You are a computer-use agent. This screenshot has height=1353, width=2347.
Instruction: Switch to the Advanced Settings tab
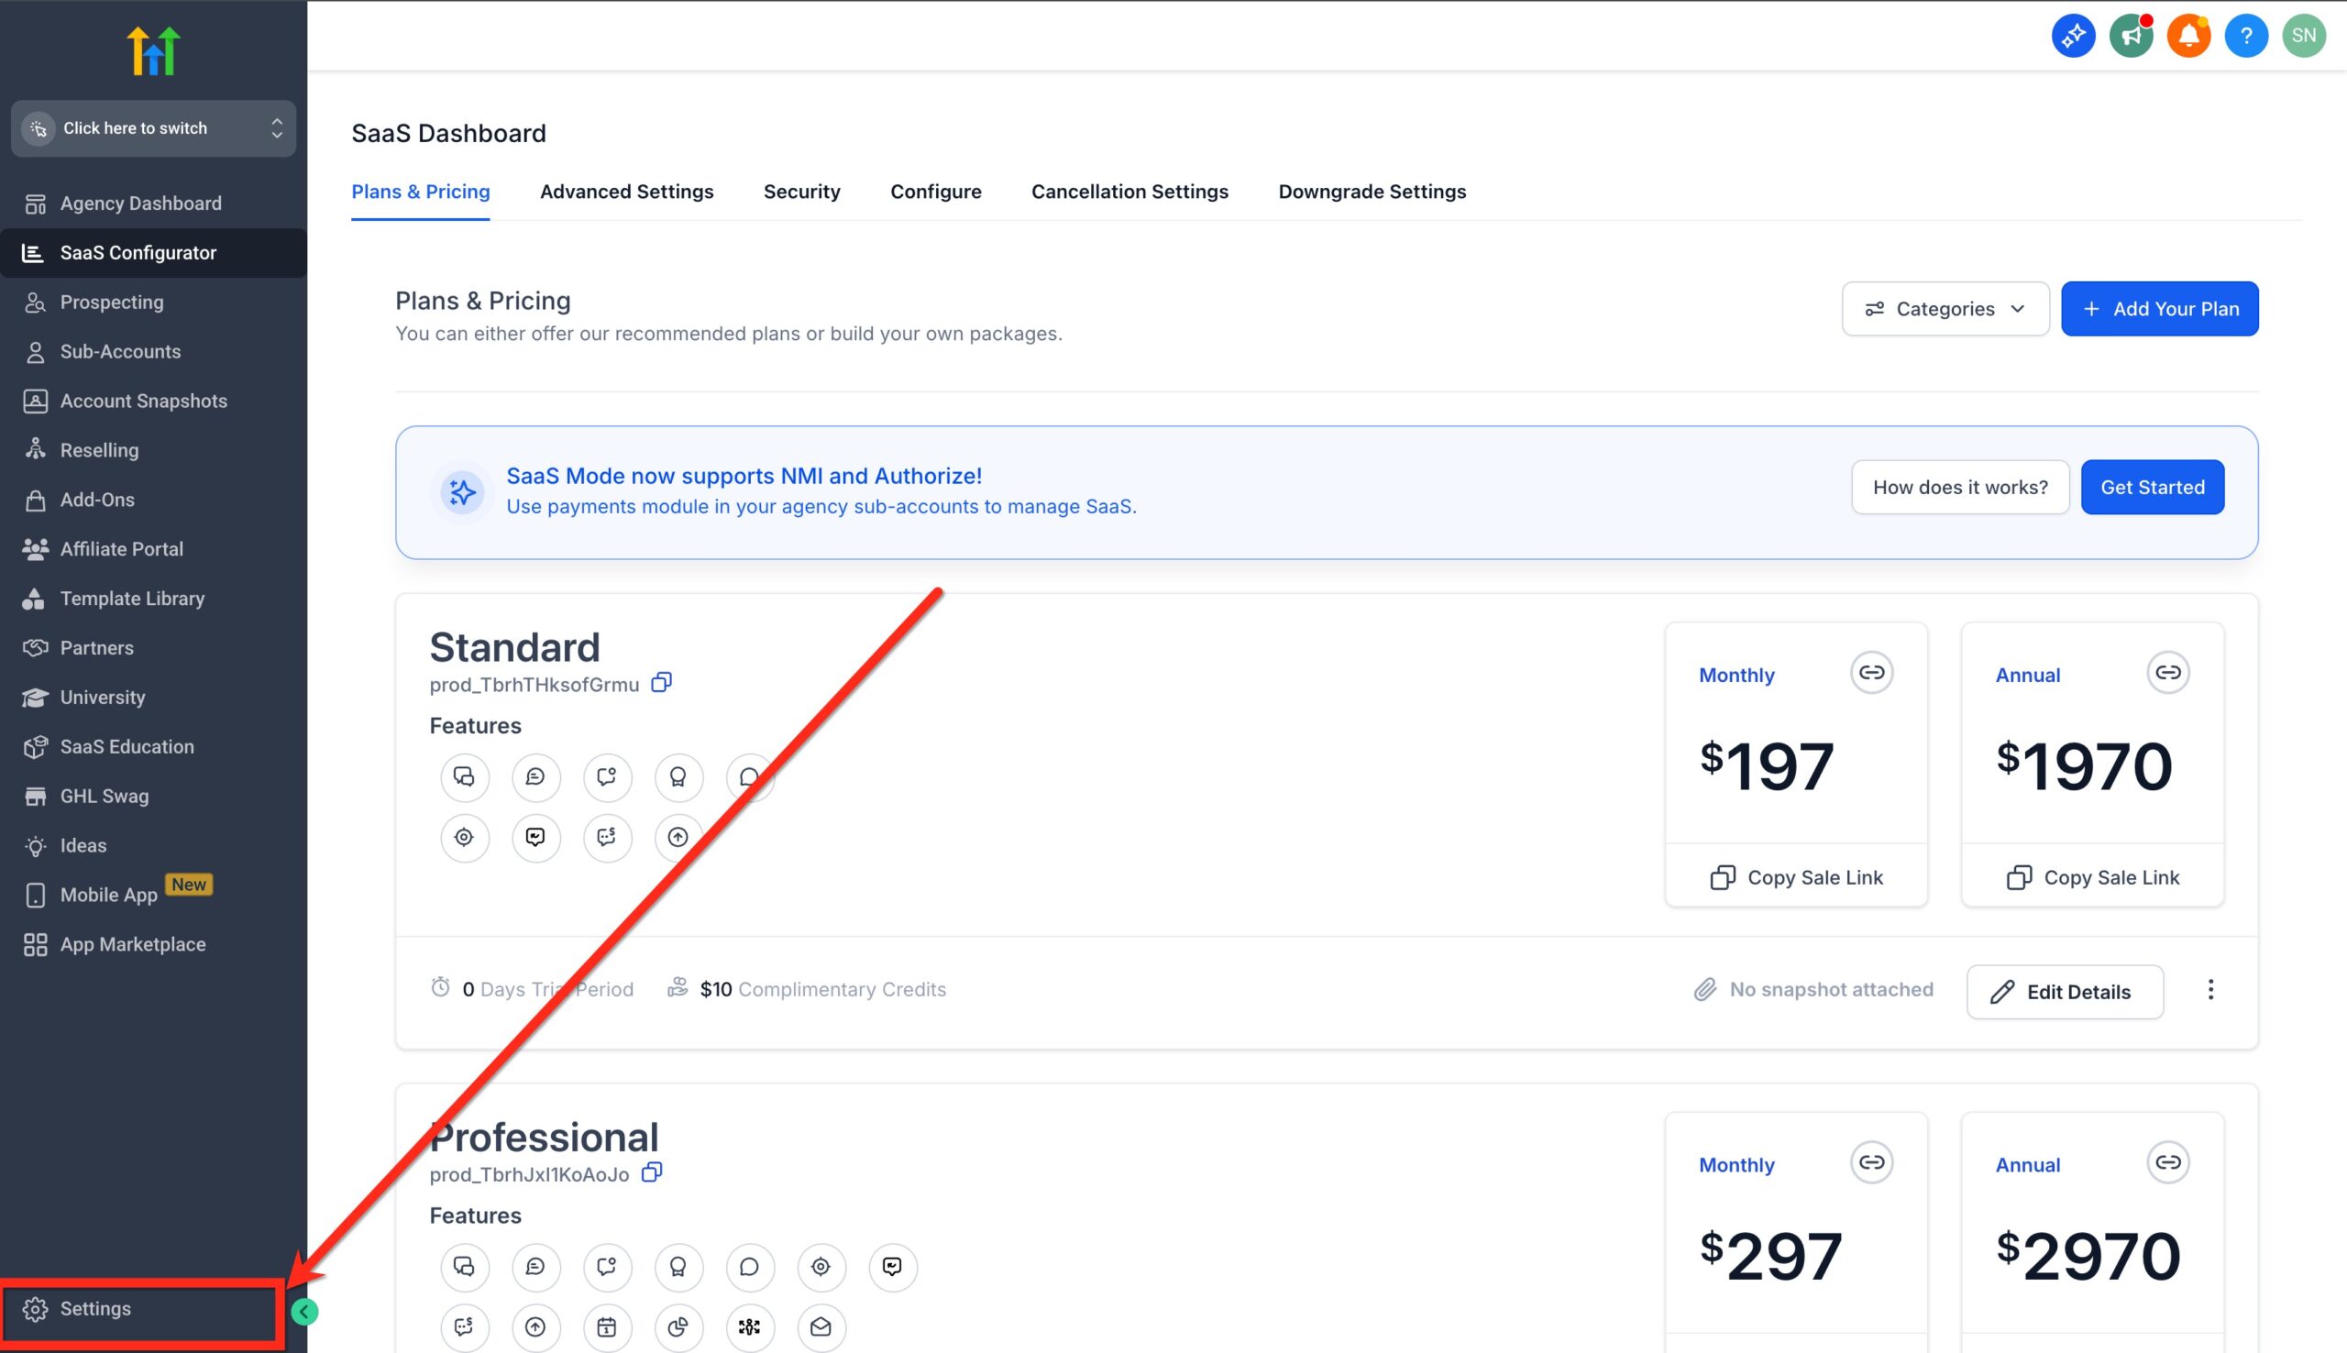coord(626,192)
